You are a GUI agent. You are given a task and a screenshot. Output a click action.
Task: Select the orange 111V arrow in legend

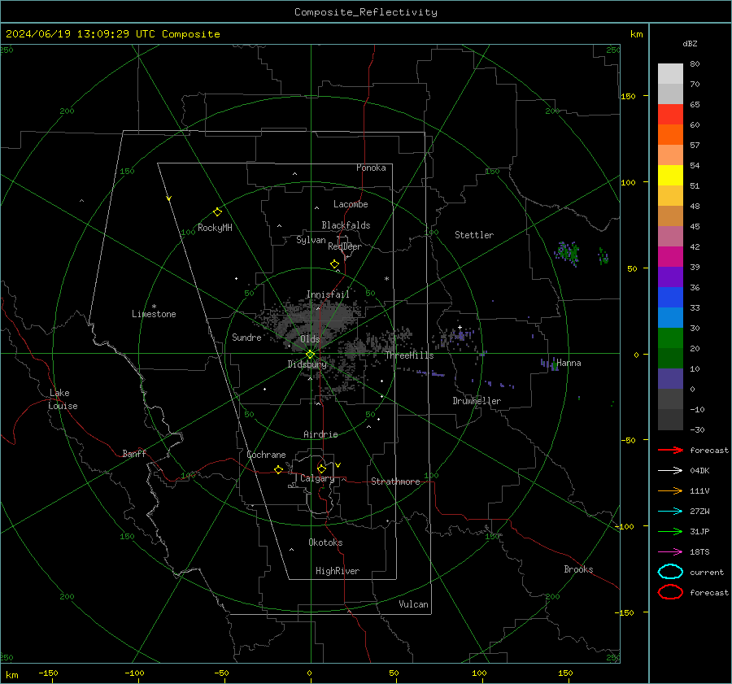(x=670, y=490)
